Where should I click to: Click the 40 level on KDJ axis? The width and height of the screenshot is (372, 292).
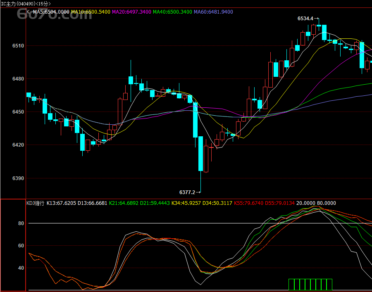[21, 268]
